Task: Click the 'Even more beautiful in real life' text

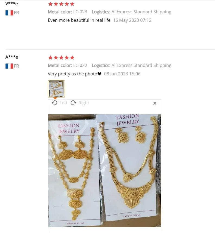Action: pyautogui.click(x=79, y=20)
